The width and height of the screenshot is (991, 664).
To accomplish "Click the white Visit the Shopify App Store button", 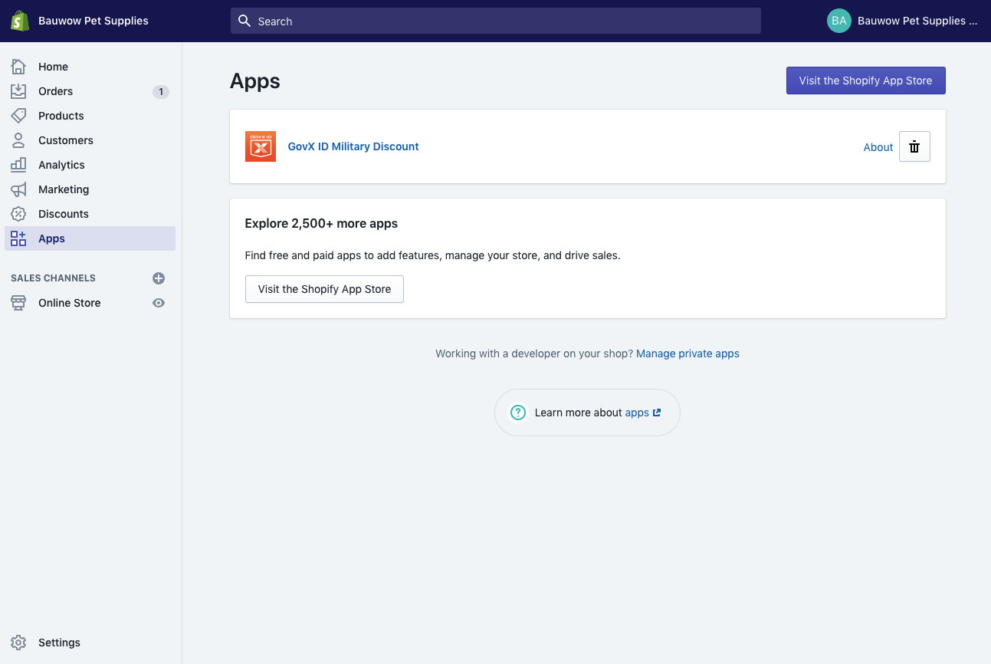I will coord(324,289).
